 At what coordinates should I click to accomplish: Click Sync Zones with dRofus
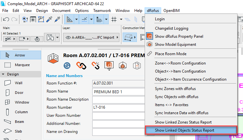pyautogui.click(x=175, y=89)
